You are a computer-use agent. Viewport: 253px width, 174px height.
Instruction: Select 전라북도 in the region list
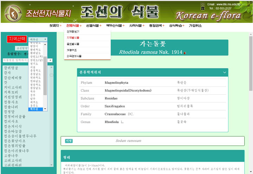35,78
